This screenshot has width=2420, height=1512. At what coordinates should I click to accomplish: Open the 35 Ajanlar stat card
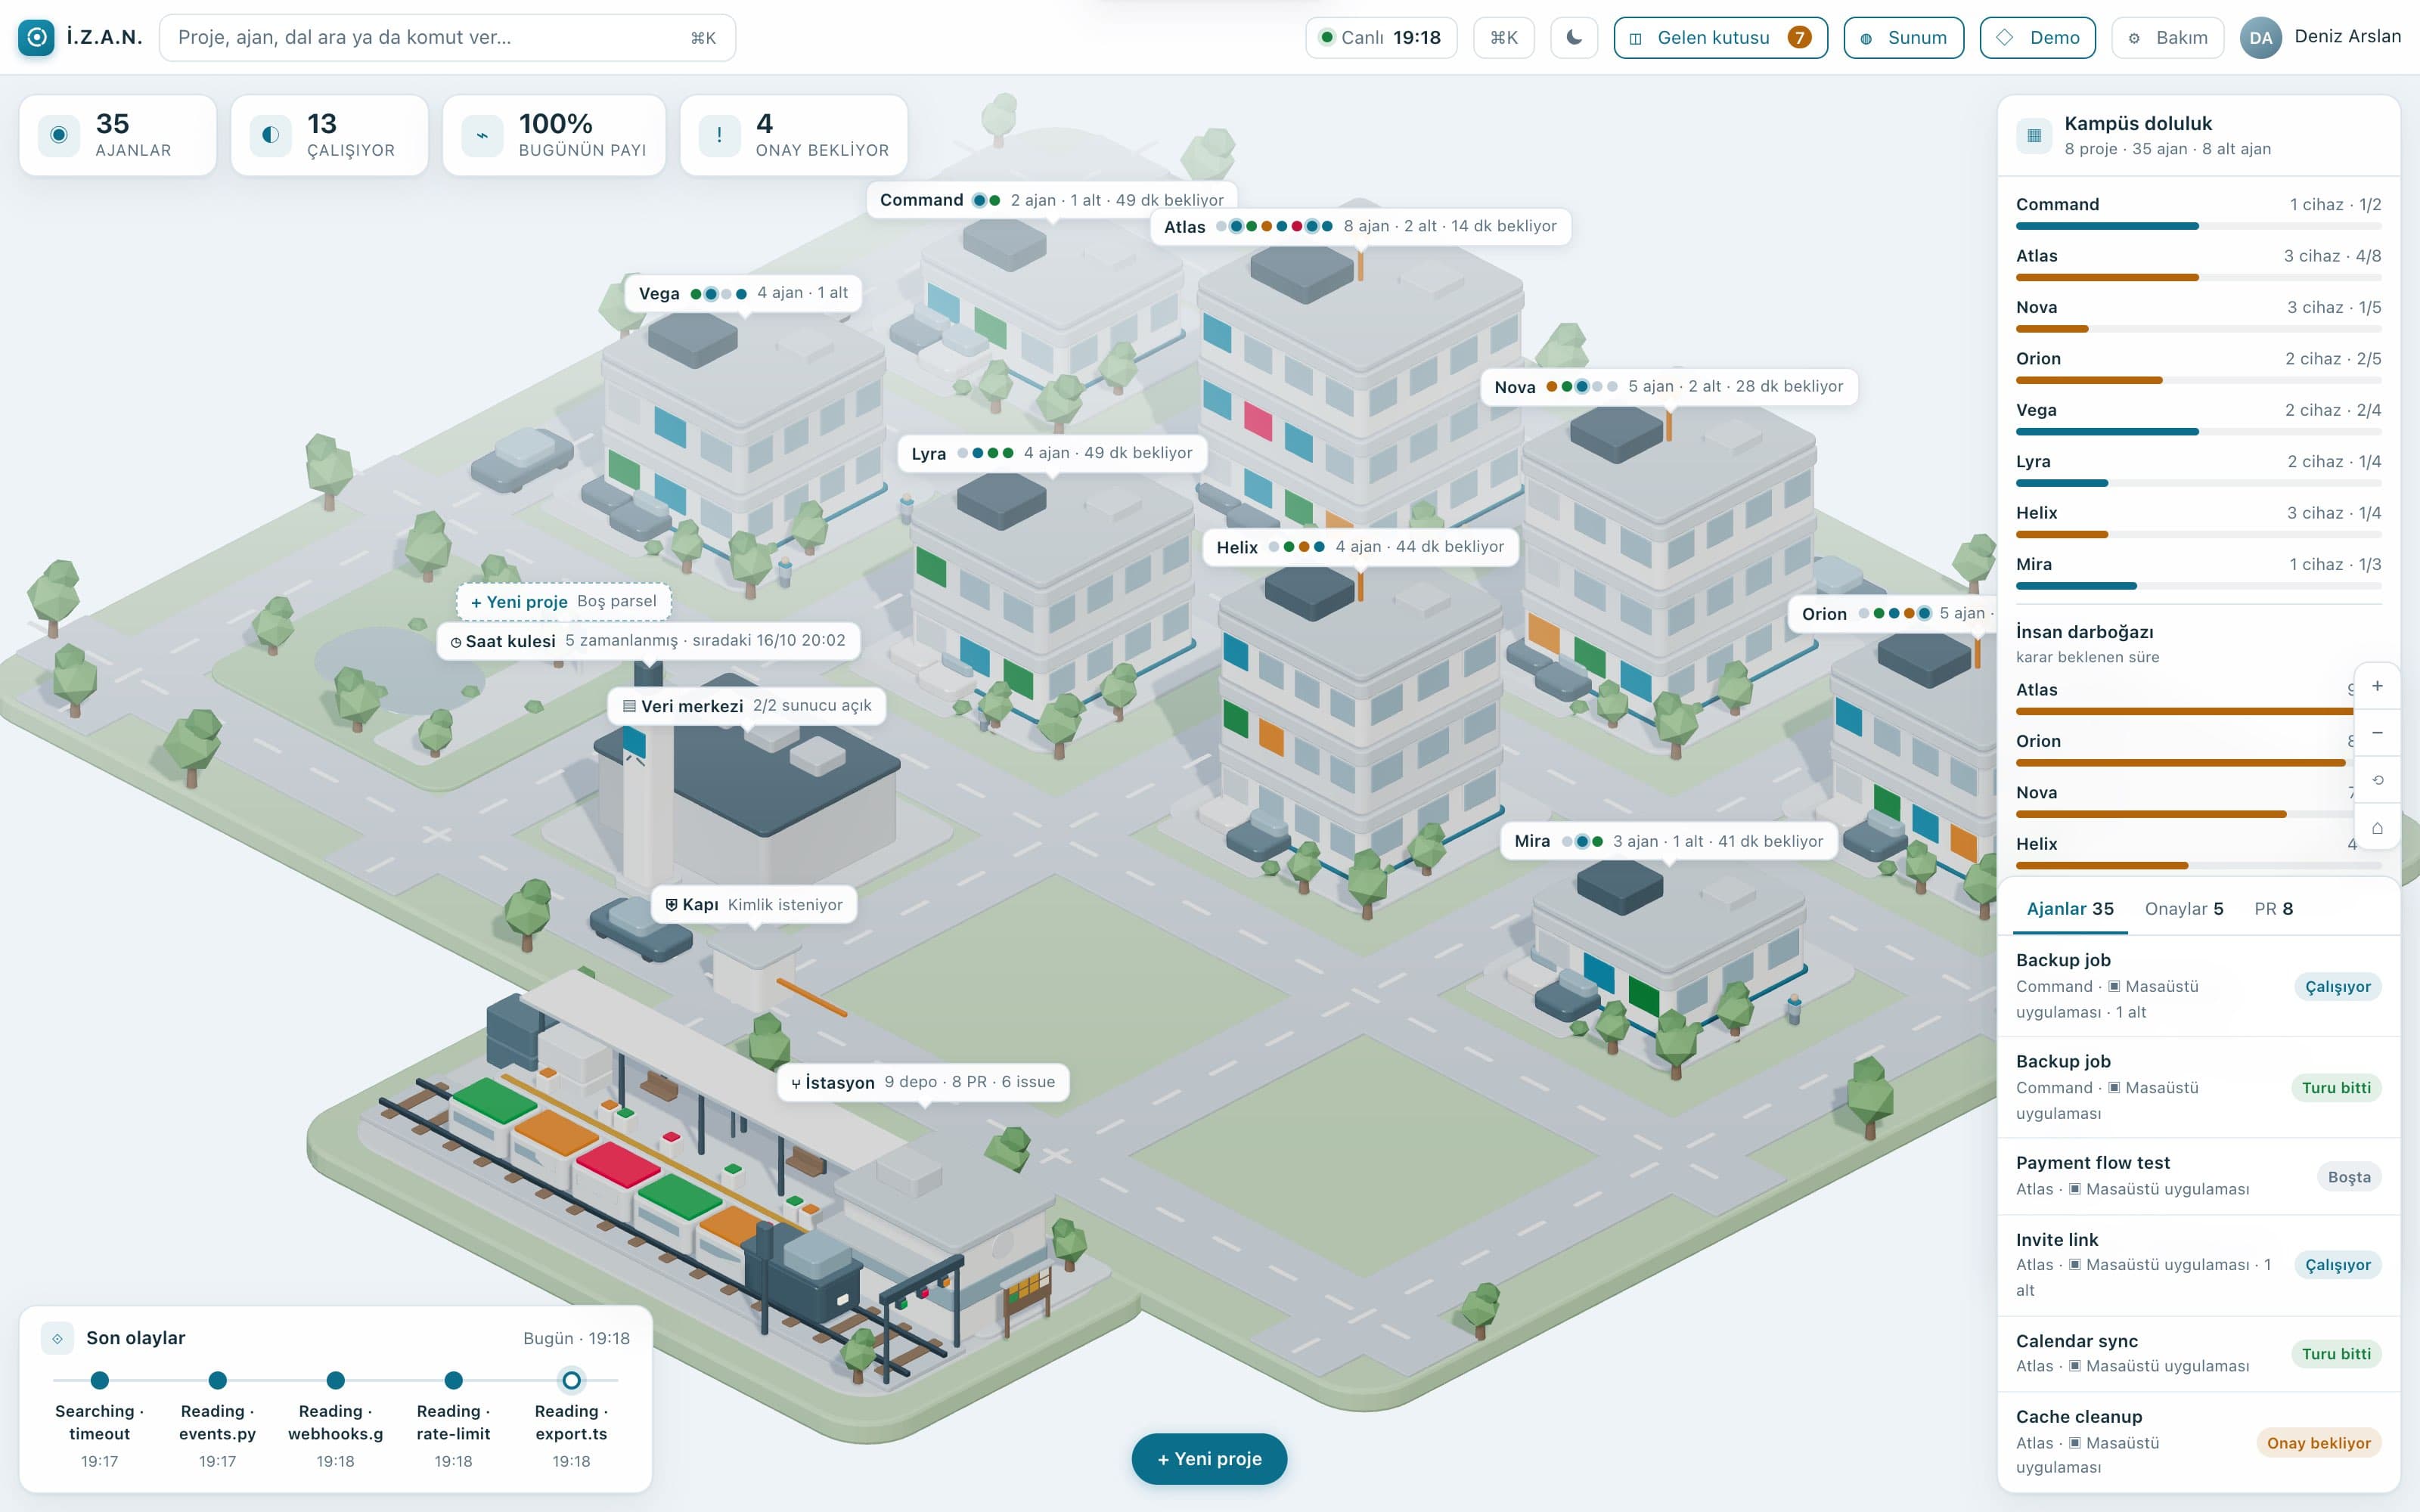(x=118, y=135)
